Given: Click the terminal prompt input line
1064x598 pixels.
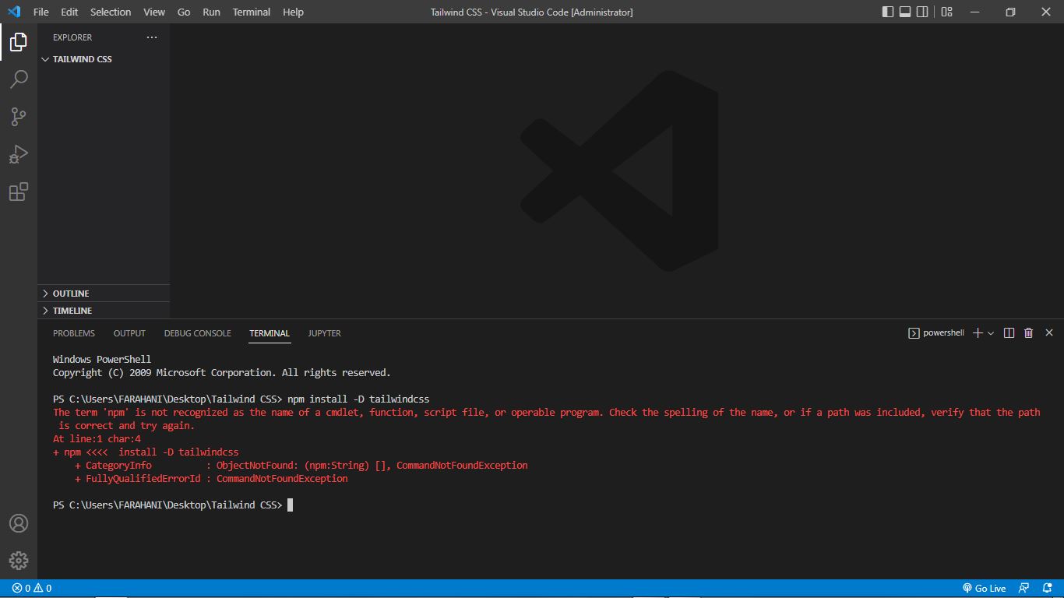Looking at the screenshot, I should [x=173, y=505].
